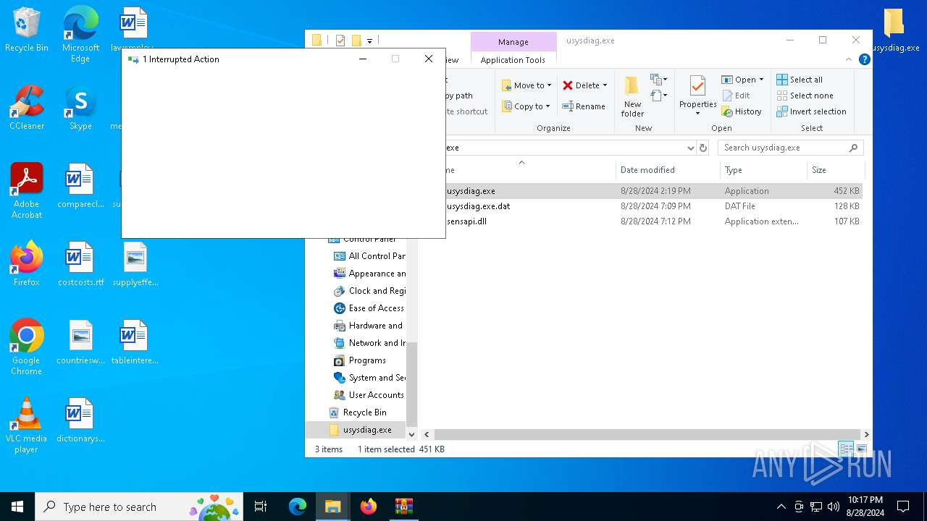Viewport: 927px width, 521px height.
Task: Select the CCleaner desktop icon
Action: pos(27,108)
